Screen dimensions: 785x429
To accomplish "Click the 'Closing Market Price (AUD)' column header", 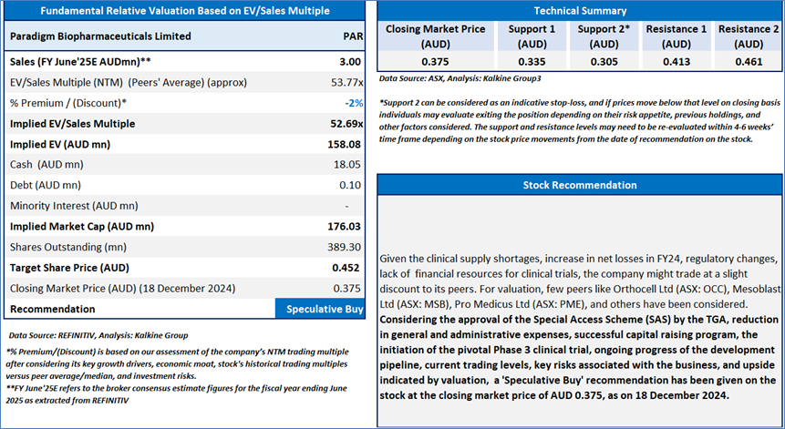I will click(x=436, y=36).
